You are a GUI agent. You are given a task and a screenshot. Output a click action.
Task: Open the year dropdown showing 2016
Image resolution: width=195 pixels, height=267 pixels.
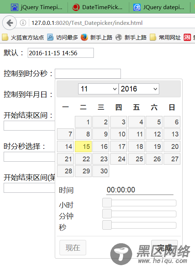(139, 89)
